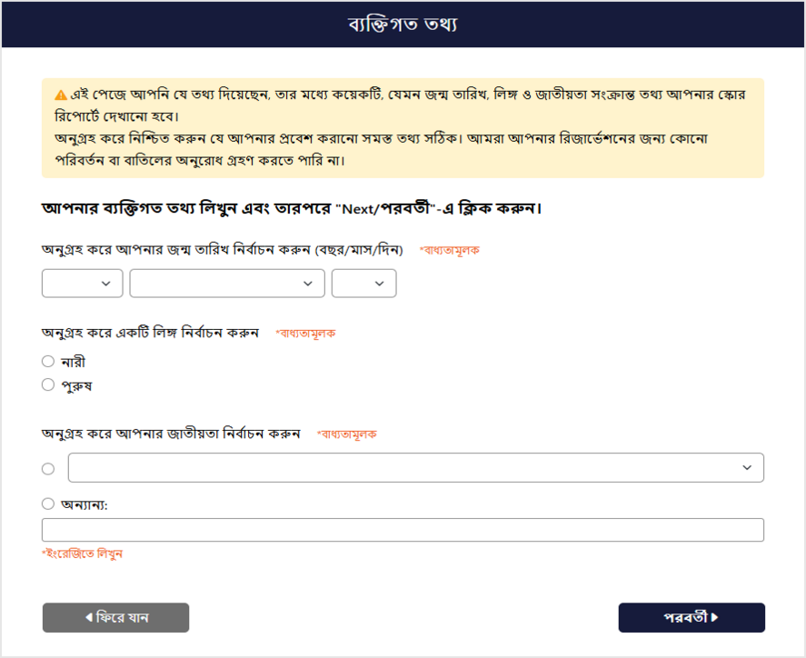Click the ফিরে যান back button
Image resolution: width=806 pixels, height=658 pixels.
click(x=115, y=617)
